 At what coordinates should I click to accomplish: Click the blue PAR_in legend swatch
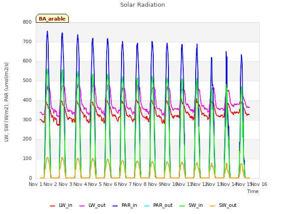[115, 206]
